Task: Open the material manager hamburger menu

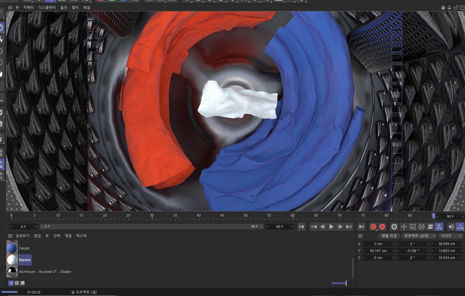Action: click(10, 236)
